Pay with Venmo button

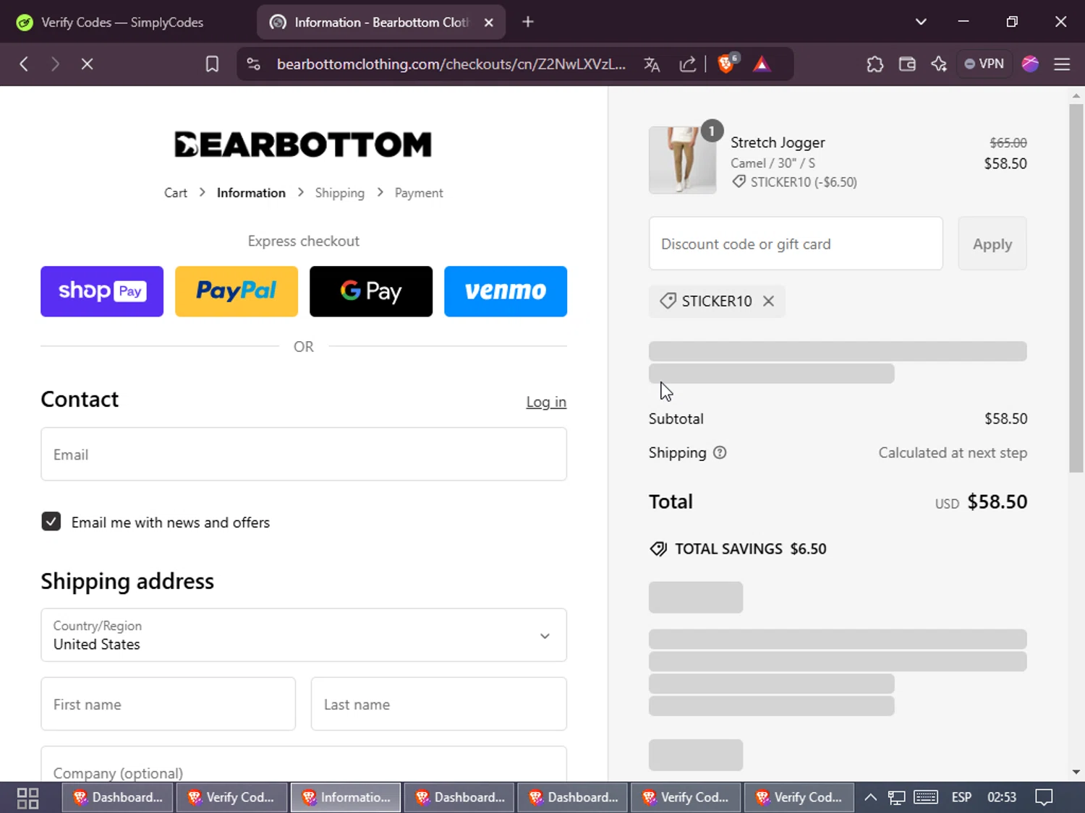click(x=506, y=291)
